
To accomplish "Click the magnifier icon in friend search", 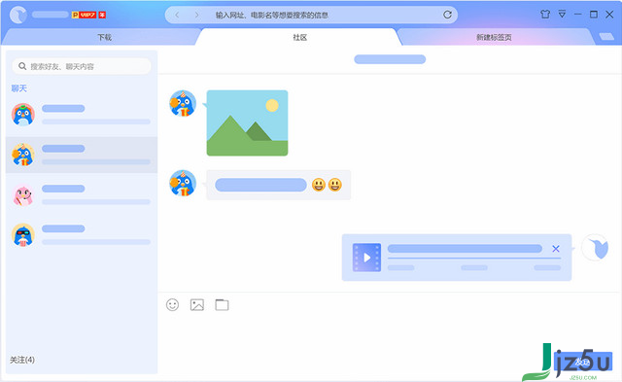I will pyautogui.click(x=22, y=66).
